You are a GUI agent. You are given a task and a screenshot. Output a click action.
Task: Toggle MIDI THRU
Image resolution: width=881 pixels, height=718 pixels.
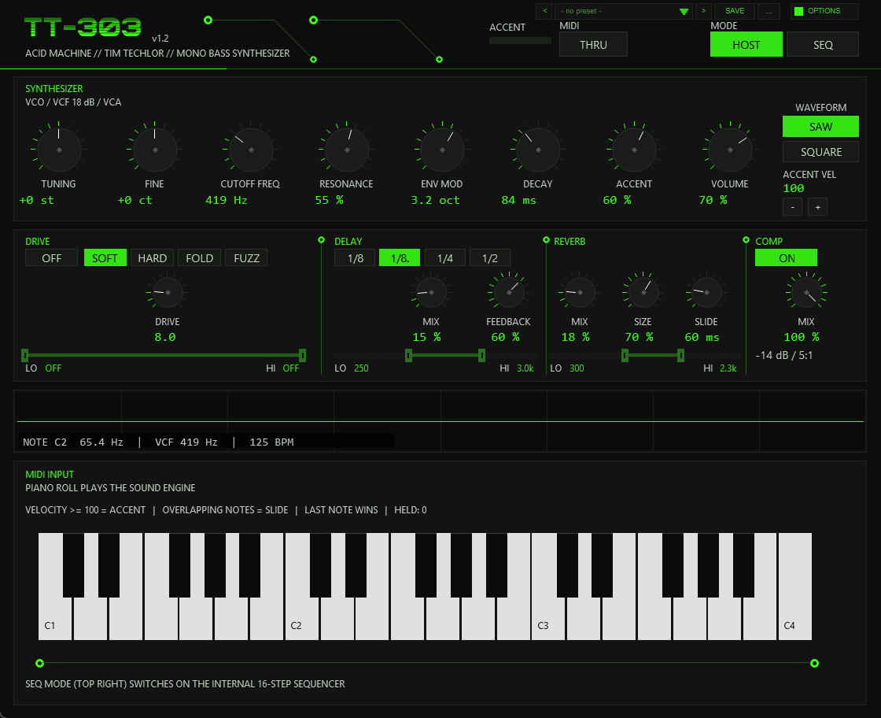tap(593, 44)
